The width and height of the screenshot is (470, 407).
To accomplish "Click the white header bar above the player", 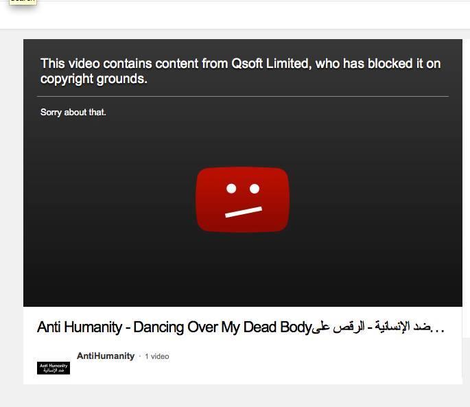I will coord(235,15).
